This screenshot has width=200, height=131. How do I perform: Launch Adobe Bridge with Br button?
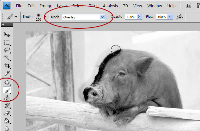click(x=188, y=6)
